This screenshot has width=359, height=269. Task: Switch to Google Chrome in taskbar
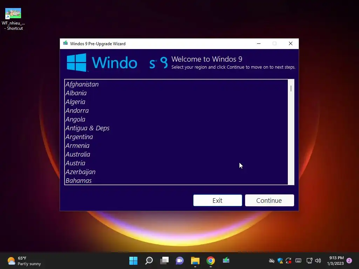pos(211,261)
